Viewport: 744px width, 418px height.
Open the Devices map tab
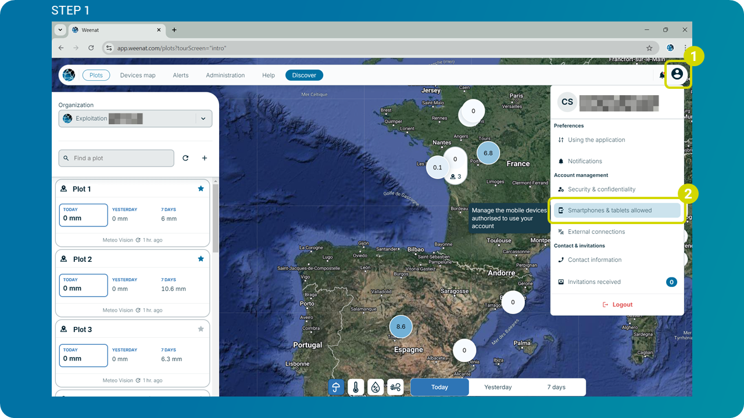coord(138,75)
